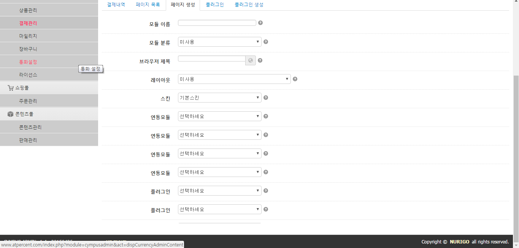The image size is (519, 248).
Task: Open help tooltip for 모듈 이름
Action: (x=260, y=23)
